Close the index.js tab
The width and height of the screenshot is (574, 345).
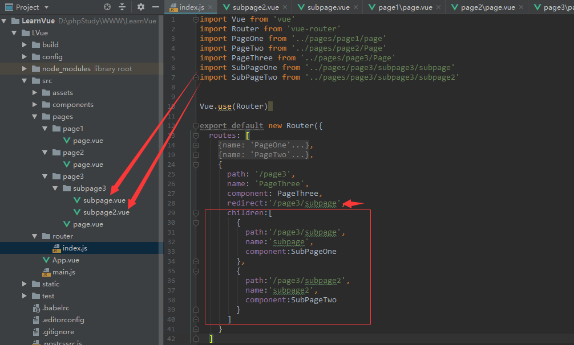pyautogui.click(x=210, y=7)
